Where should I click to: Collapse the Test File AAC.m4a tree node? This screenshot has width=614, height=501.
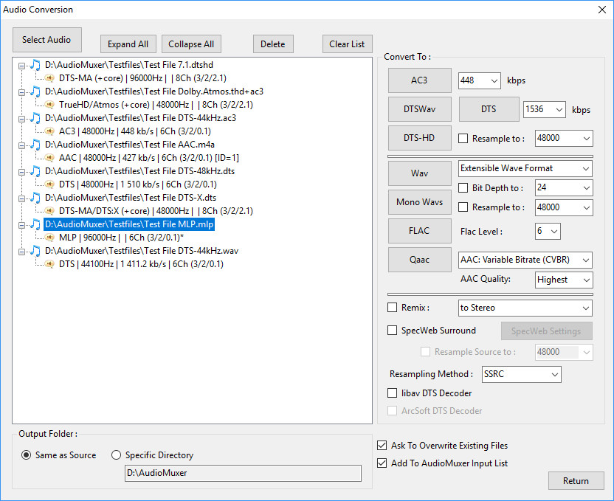pos(22,145)
